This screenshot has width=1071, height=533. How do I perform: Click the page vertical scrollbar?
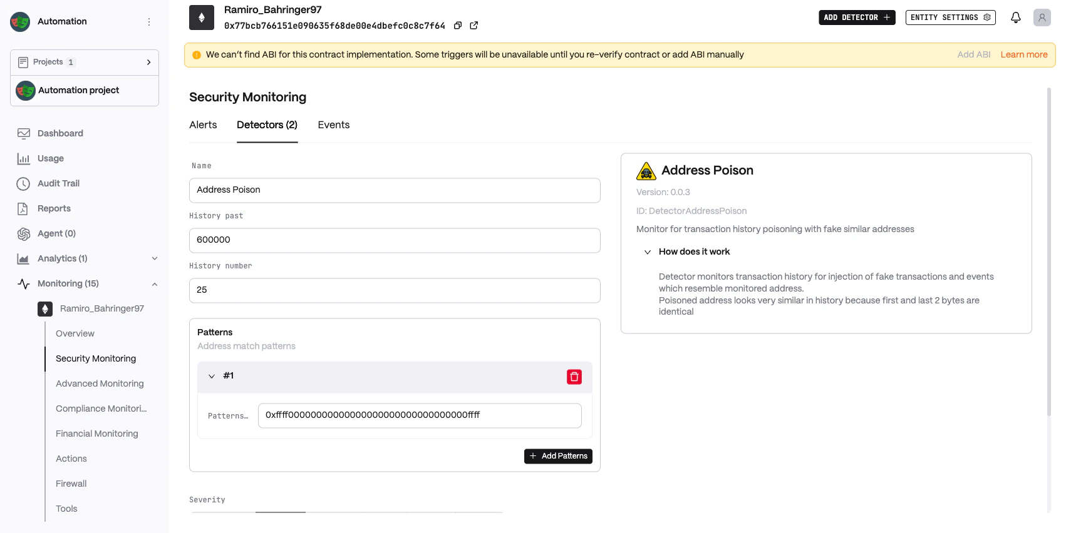pyautogui.click(x=1049, y=252)
